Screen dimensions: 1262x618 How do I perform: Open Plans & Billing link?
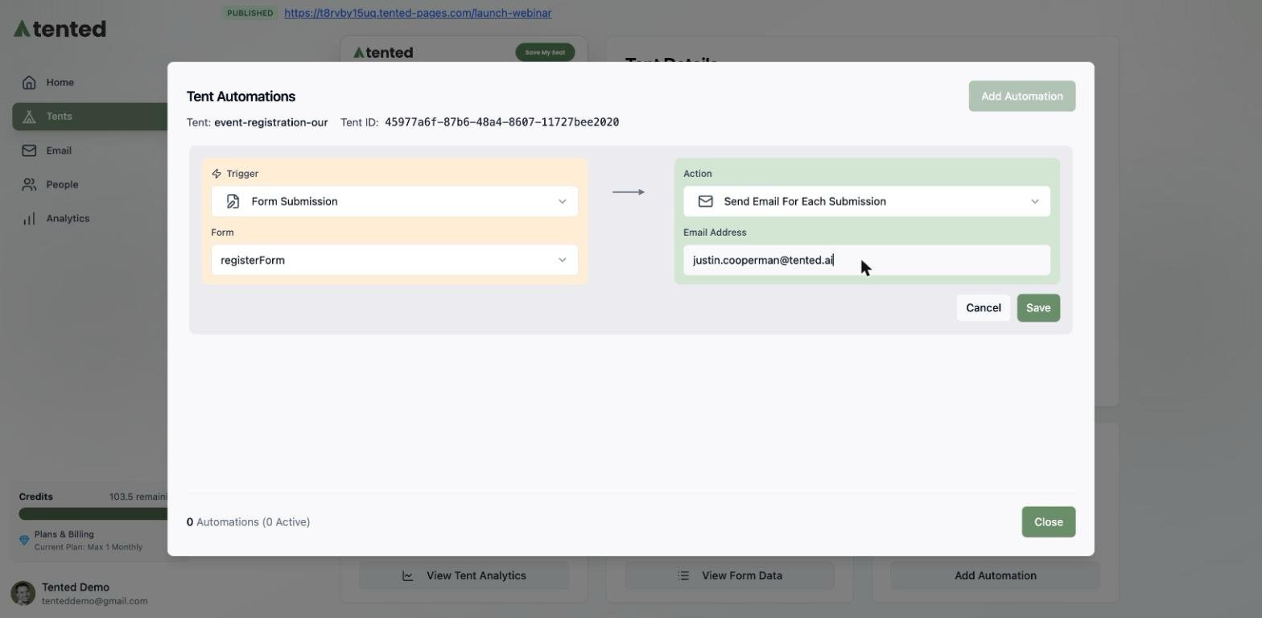point(64,534)
